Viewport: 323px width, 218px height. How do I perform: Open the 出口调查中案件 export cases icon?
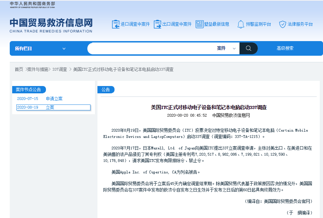[157, 24]
